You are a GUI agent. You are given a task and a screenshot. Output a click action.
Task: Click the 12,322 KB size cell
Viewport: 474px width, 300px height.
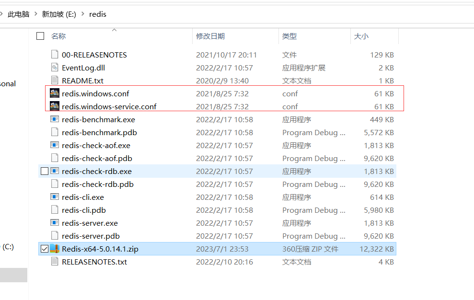tap(377, 249)
